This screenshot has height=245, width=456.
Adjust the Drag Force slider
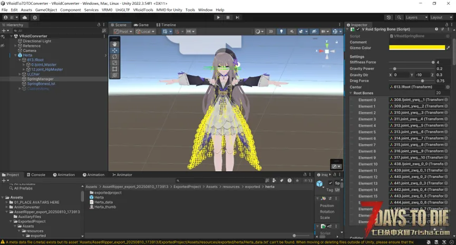[412, 81]
